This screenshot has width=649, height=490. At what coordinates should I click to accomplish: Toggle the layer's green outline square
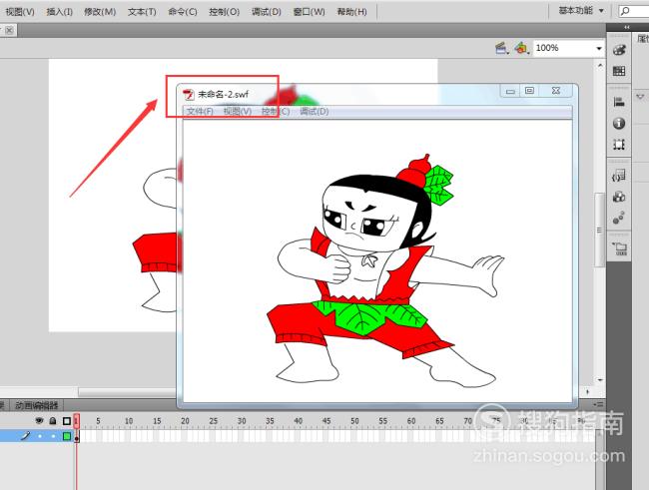67,436
